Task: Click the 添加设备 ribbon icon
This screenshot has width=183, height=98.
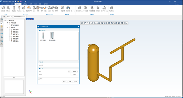Action: click(x=8, y=9)
